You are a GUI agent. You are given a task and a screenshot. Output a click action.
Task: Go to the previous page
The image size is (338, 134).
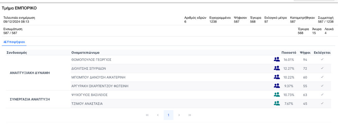tap(158, 115)
